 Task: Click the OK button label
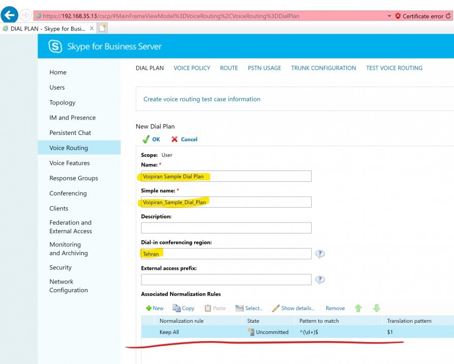click(x=156, y=139)
